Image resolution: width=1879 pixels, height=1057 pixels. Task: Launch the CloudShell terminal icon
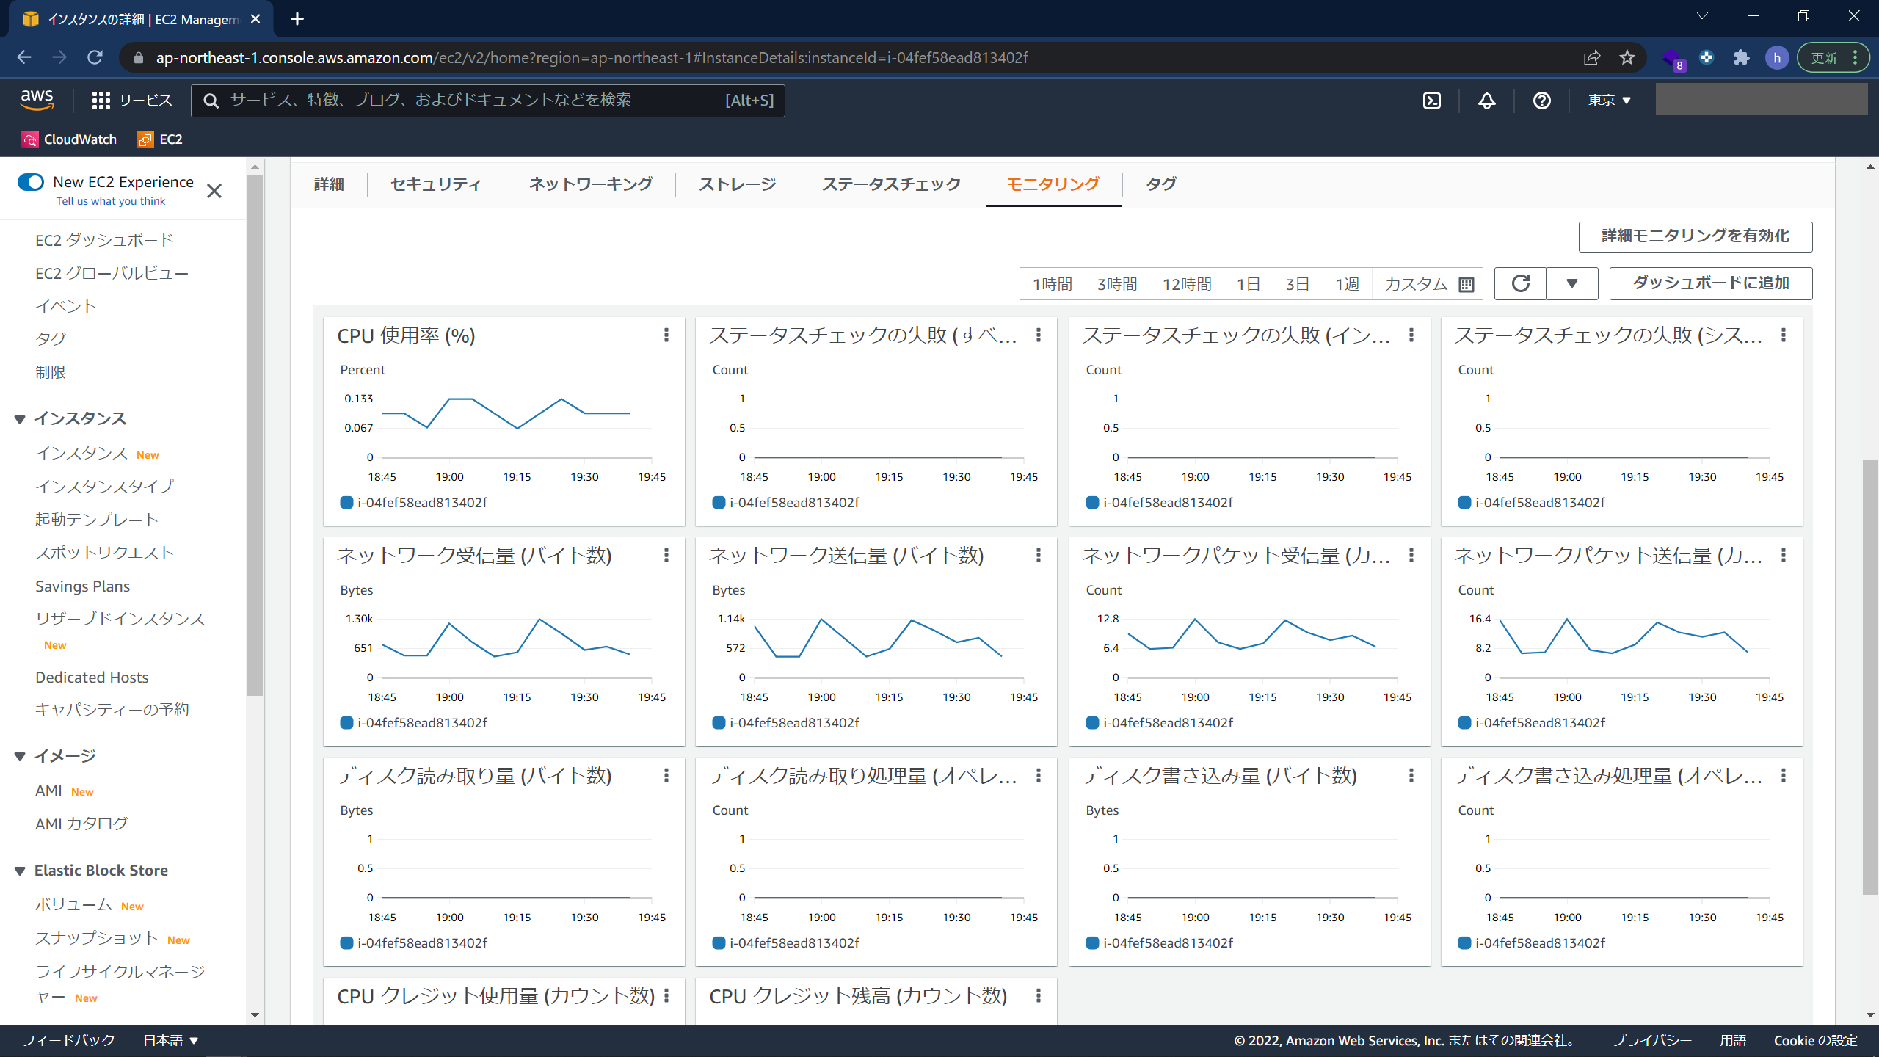1432,101
